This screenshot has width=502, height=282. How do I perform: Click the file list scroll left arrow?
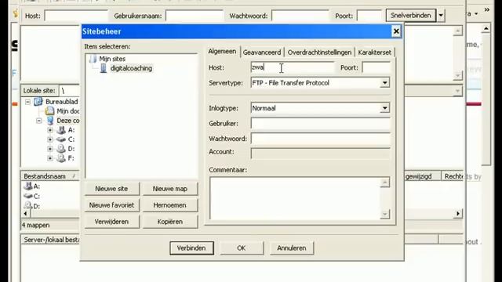point(26,214)
